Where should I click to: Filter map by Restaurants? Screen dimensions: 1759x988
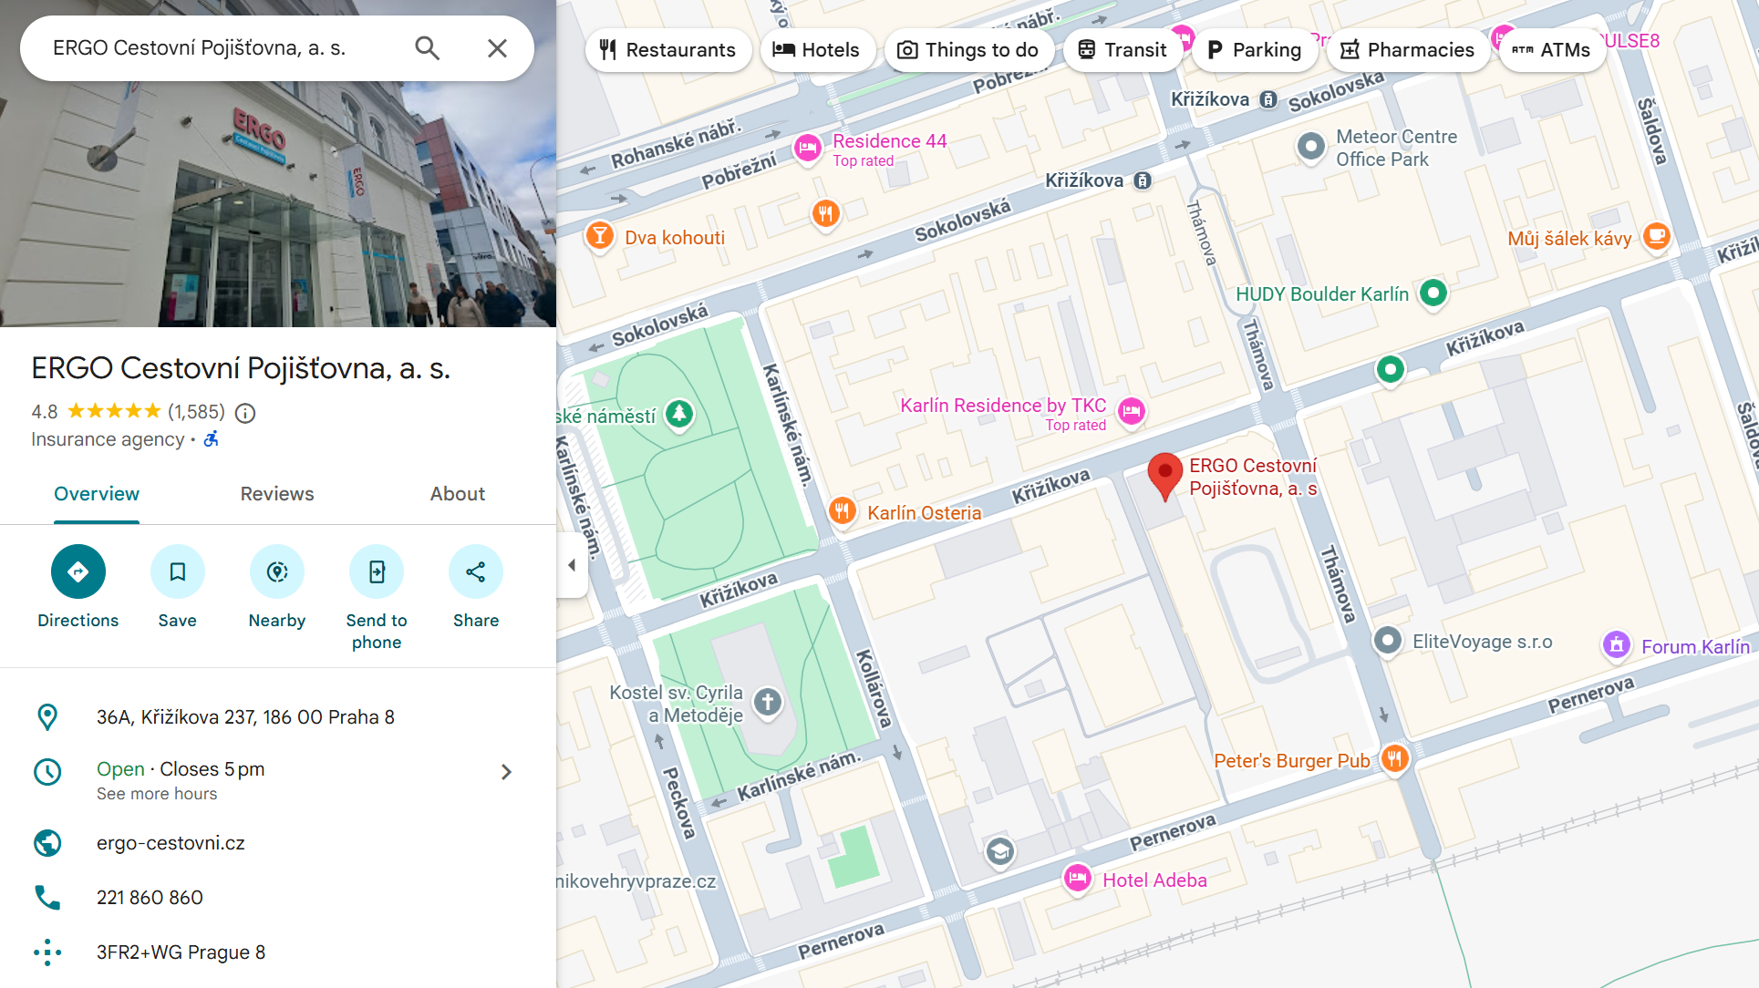(x=667, y=50)
